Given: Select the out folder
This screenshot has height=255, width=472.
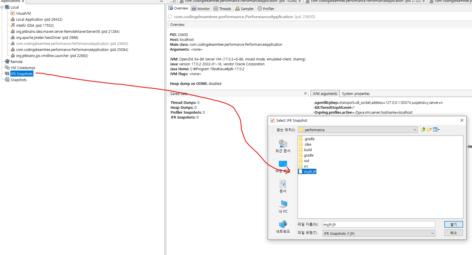Looking at the screenshot, I should coord(304,161).
